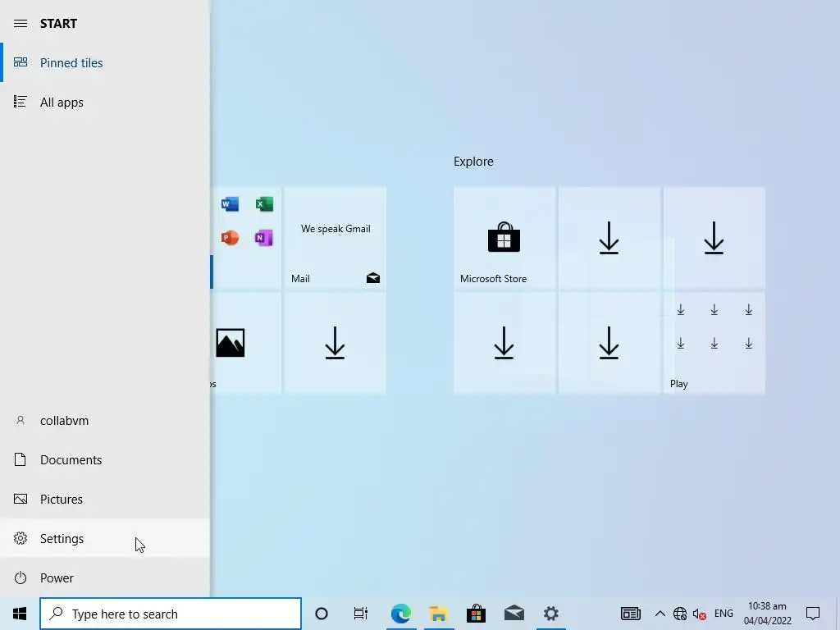The image size is (840, 630).
Task: Click the Windows Start button
Action: (20, 614)
